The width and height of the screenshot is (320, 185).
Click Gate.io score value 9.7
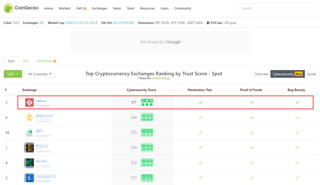point(134,102)
